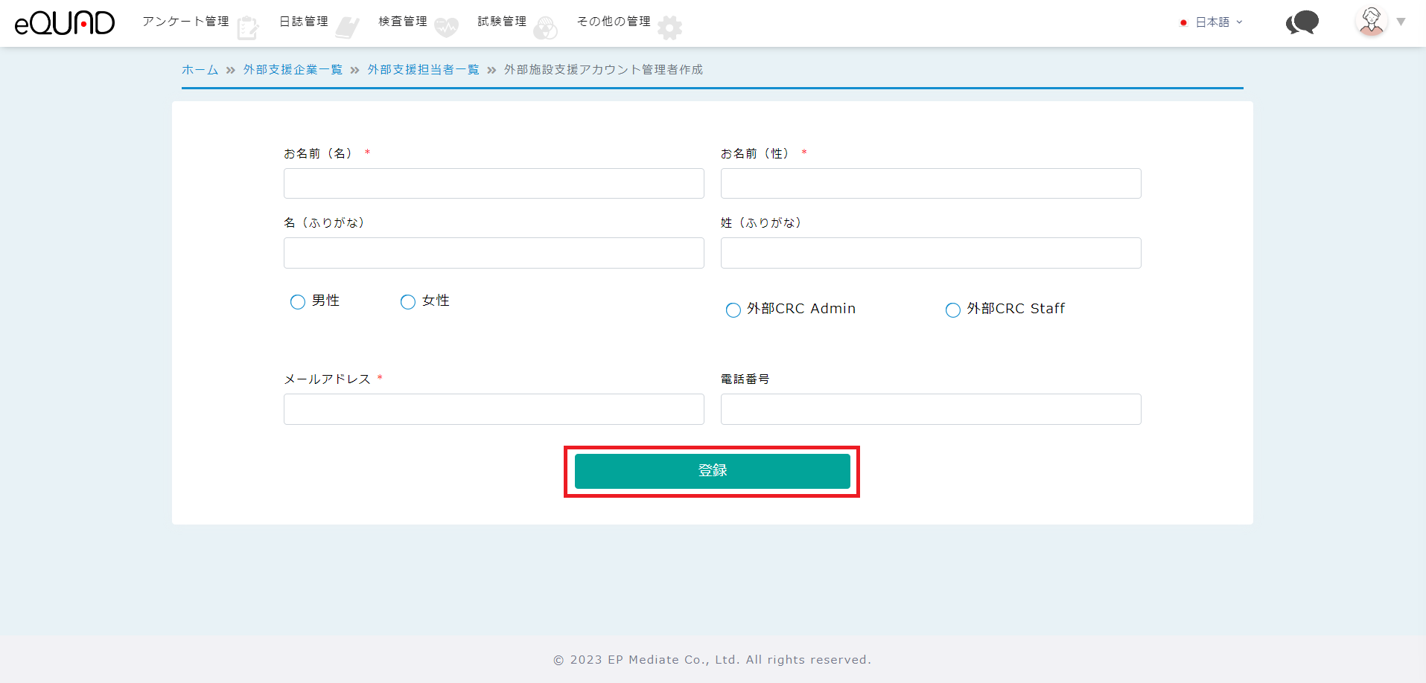Click the trial management circles icon

pyautogui.click(x=545, y=28)
